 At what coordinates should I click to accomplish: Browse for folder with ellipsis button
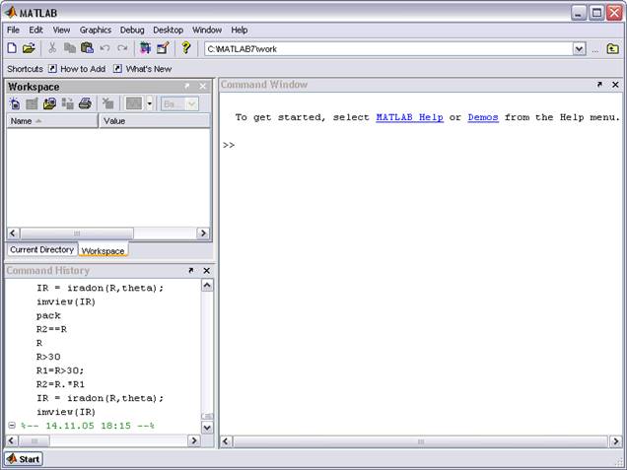(595, 49)
